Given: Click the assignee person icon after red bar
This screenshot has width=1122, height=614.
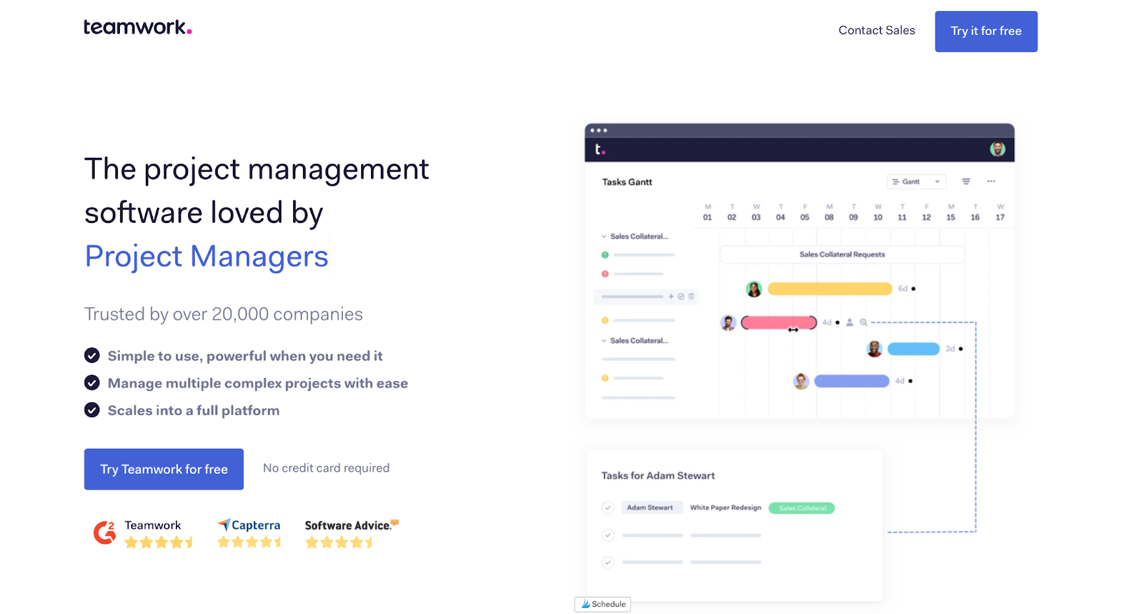Looking at the screenshot, I should tap(850, 322).
